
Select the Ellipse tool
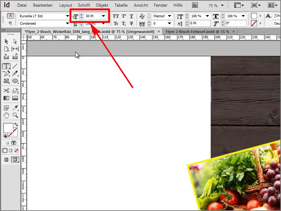click(15, 81)
